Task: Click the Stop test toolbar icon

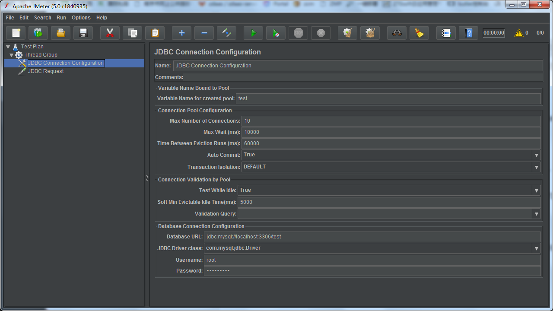Action: pos(298,33)
